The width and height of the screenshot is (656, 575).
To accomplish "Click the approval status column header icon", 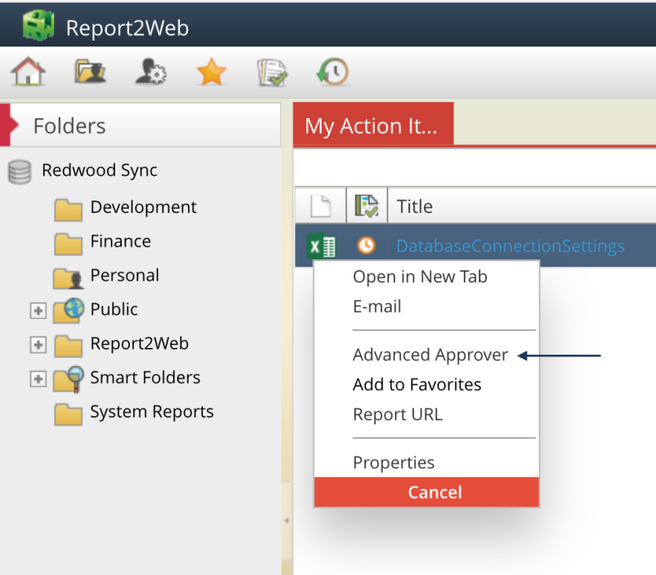I will 366,205.
